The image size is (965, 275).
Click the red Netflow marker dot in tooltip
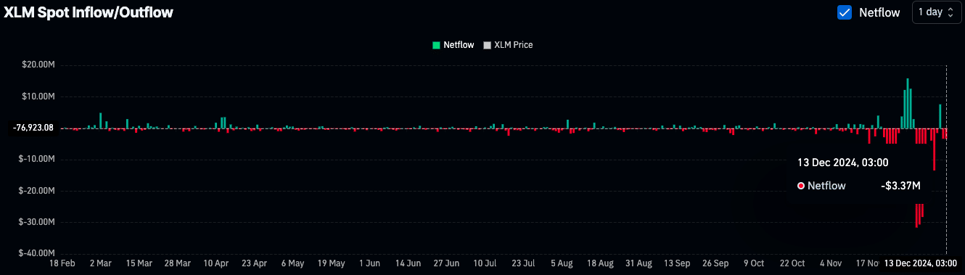(801, 186)
